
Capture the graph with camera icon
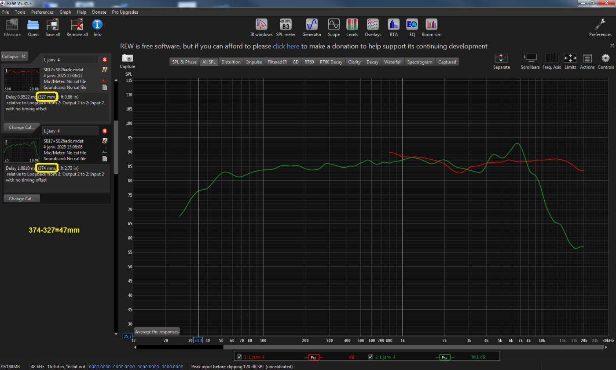pos(127,61)
